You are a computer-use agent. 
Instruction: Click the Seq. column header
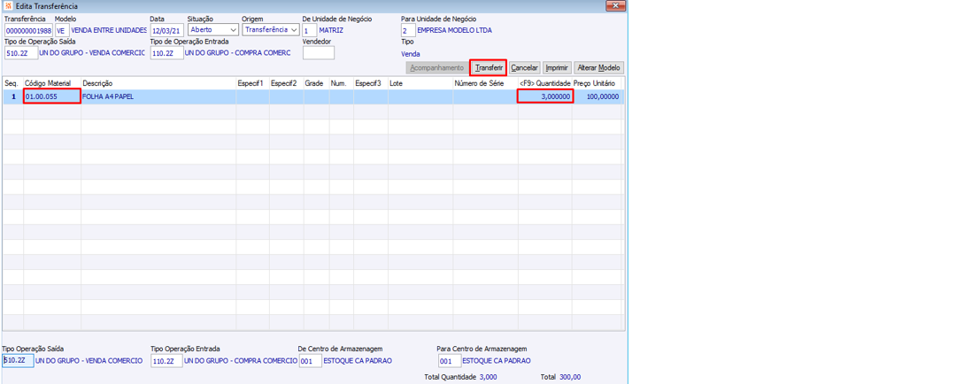(12, 83)
